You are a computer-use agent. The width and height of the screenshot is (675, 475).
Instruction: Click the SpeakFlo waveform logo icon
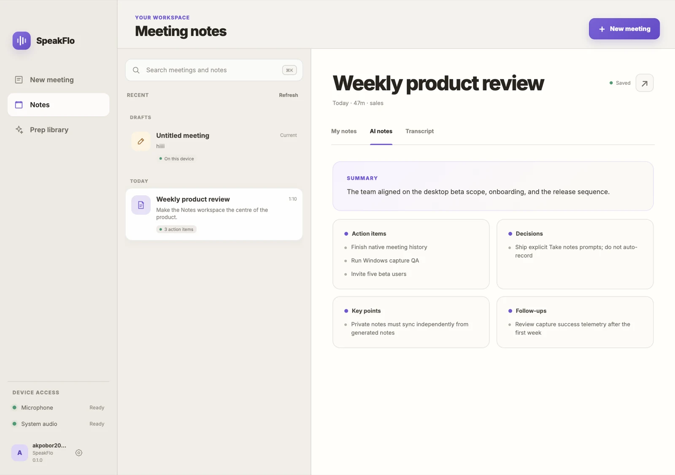click(22, 40)
